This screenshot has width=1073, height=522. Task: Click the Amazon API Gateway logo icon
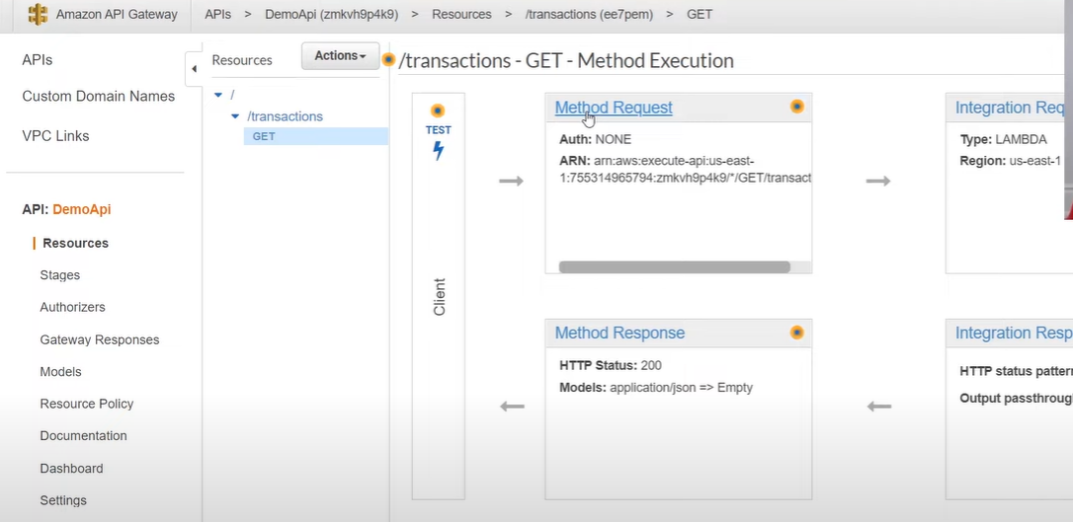[39, 14]
